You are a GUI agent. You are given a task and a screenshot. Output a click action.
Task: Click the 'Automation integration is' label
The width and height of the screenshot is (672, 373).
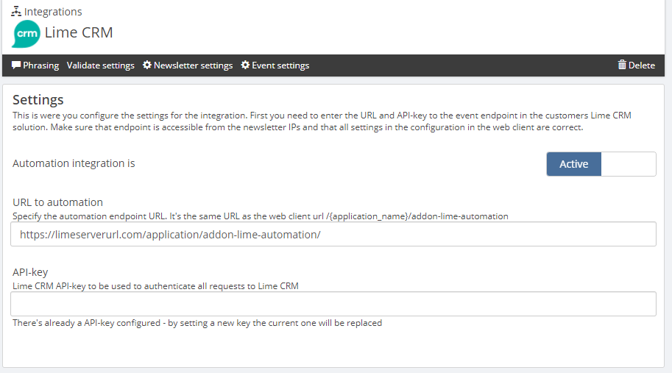74,163
